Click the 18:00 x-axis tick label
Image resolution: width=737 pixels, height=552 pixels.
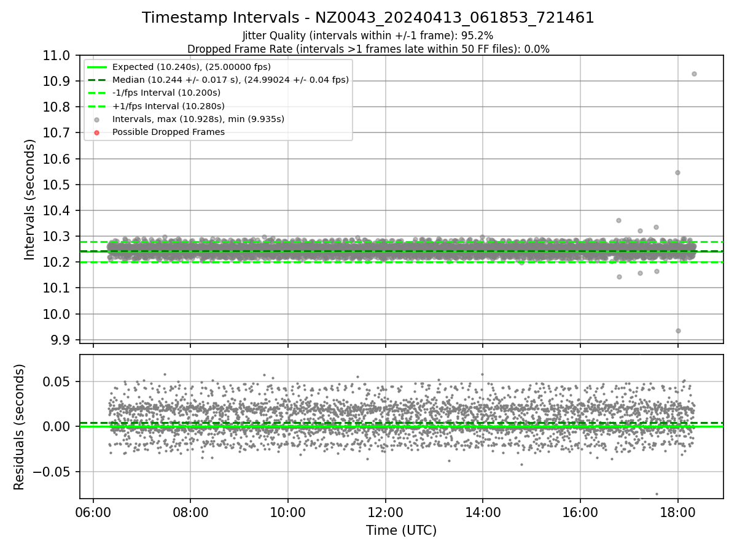tap(677, 512)
